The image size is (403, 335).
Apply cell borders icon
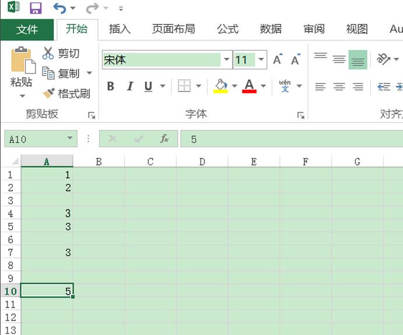point(184,86)
